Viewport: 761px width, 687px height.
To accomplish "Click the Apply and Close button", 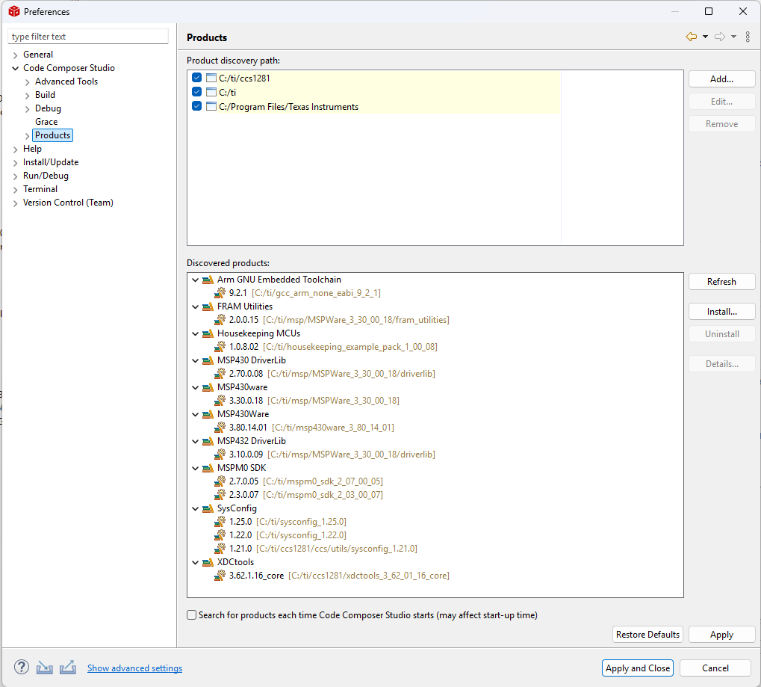I will point(638,668).
